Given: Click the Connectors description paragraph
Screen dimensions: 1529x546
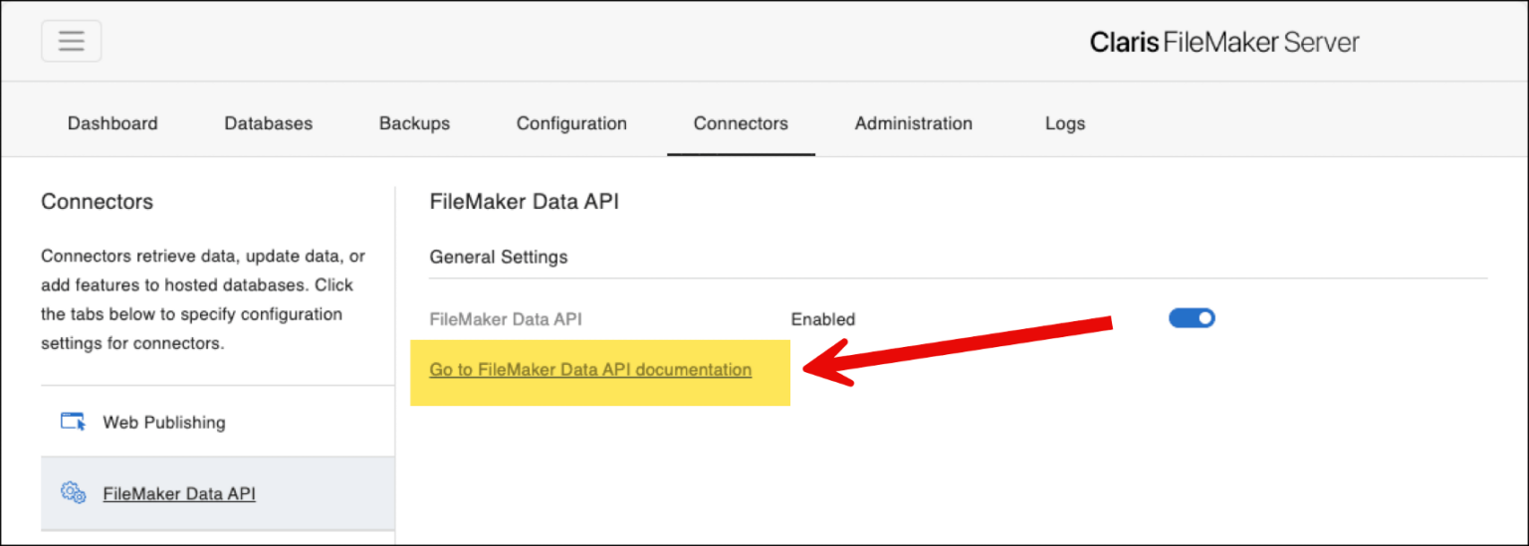Looking at the screenshot, I should (203, 299).
